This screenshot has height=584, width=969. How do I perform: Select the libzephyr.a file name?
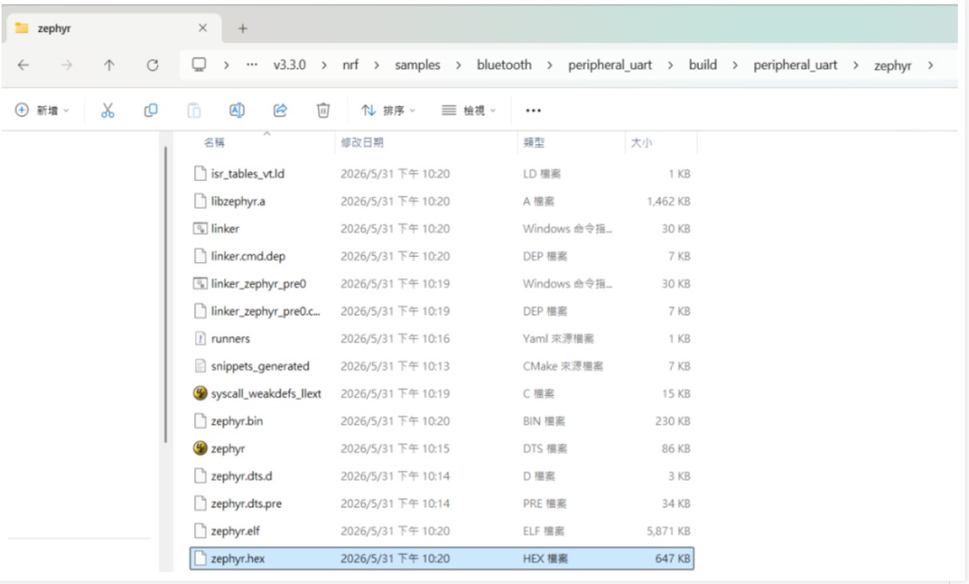(x=238, y=201)
